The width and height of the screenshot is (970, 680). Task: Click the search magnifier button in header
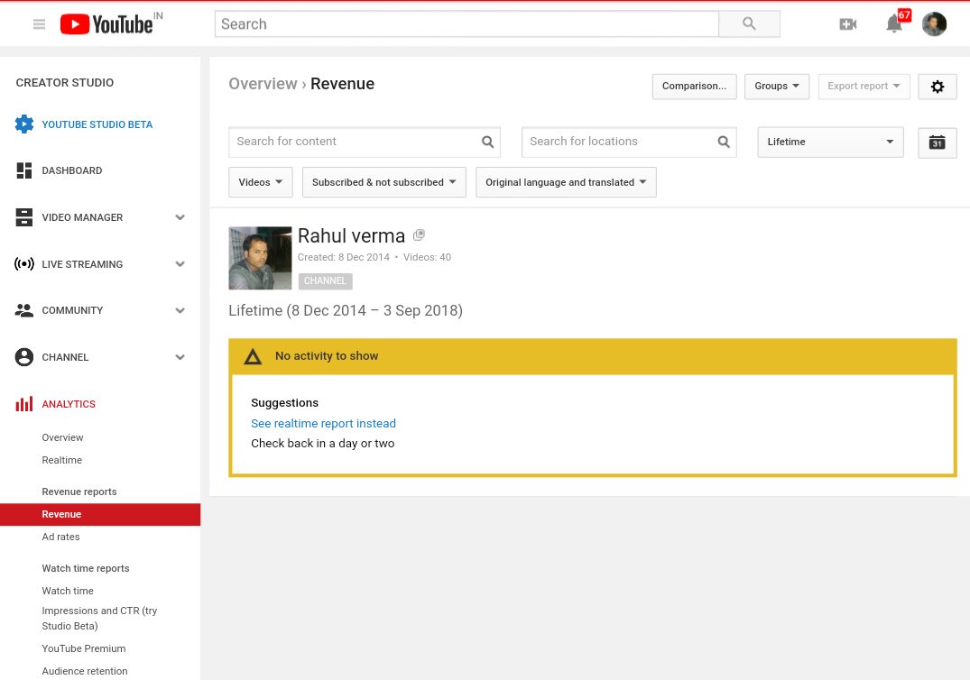tap(749, 24)
